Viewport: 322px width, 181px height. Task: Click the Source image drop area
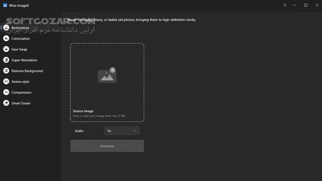click(x=107, y=82)
